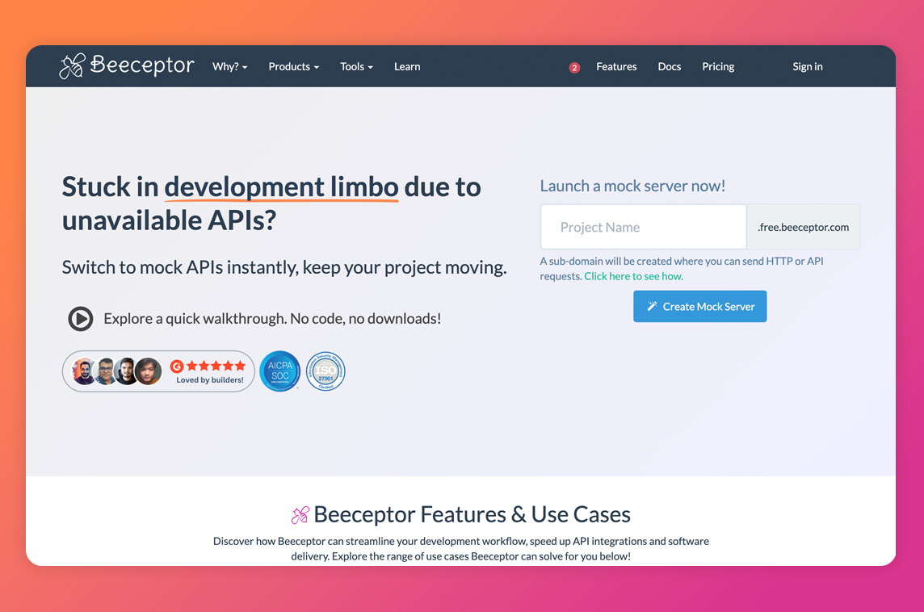Click the G2 five-star rating badge
Viewport: 924px width, 612px height.
click(x=208, y=366)
